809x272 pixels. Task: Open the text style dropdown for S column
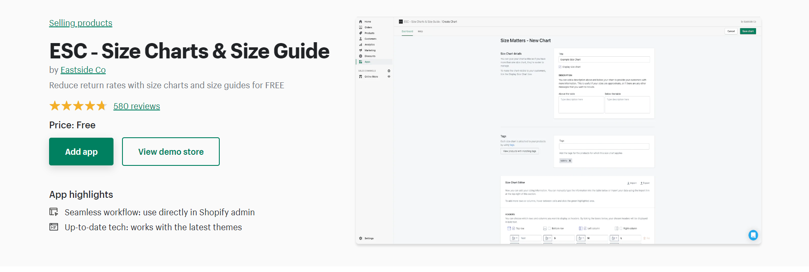547,238
